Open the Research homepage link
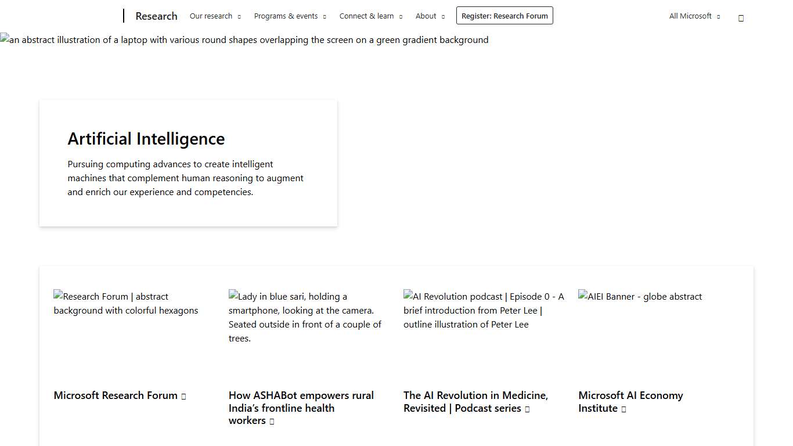Image resolution: width=793 pixels, height=446 pixels. [x=156, y=16]
